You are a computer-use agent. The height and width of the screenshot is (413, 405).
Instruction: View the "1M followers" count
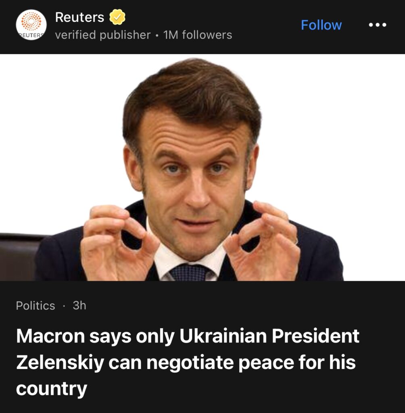click(198, 35)
